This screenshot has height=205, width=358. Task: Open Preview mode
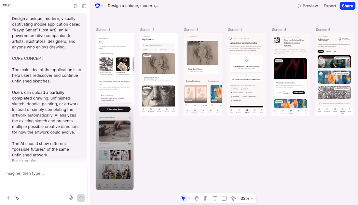[308, 6]
